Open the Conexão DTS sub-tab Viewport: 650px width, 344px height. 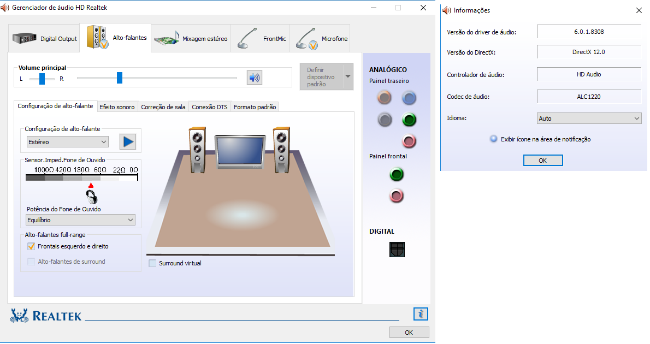click(210, 107)
